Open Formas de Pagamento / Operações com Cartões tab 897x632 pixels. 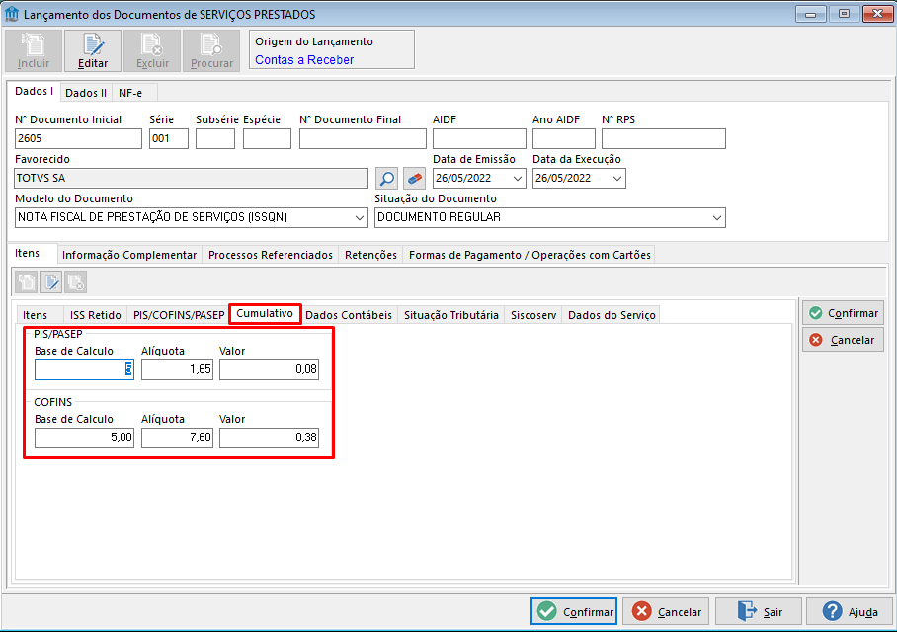tap(530, 255)
